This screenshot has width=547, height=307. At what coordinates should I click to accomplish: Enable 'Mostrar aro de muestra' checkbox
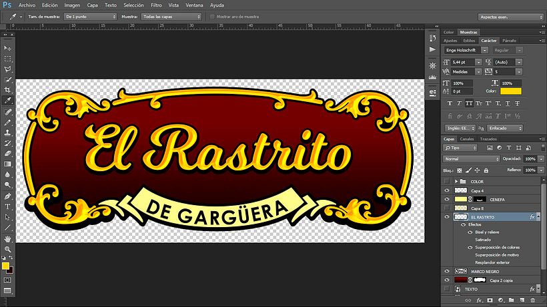pos(212,17)
